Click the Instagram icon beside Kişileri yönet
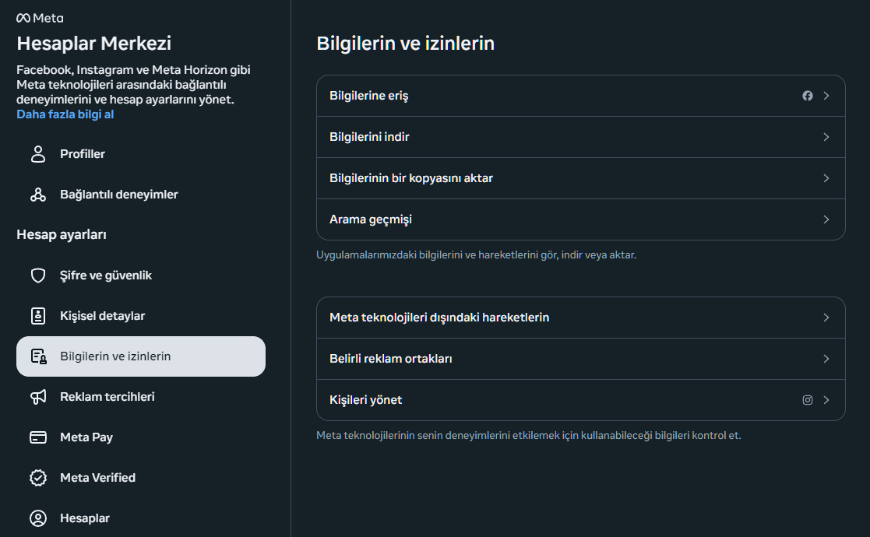This screenshot has height=537, width=870. (x=807, y=399)
